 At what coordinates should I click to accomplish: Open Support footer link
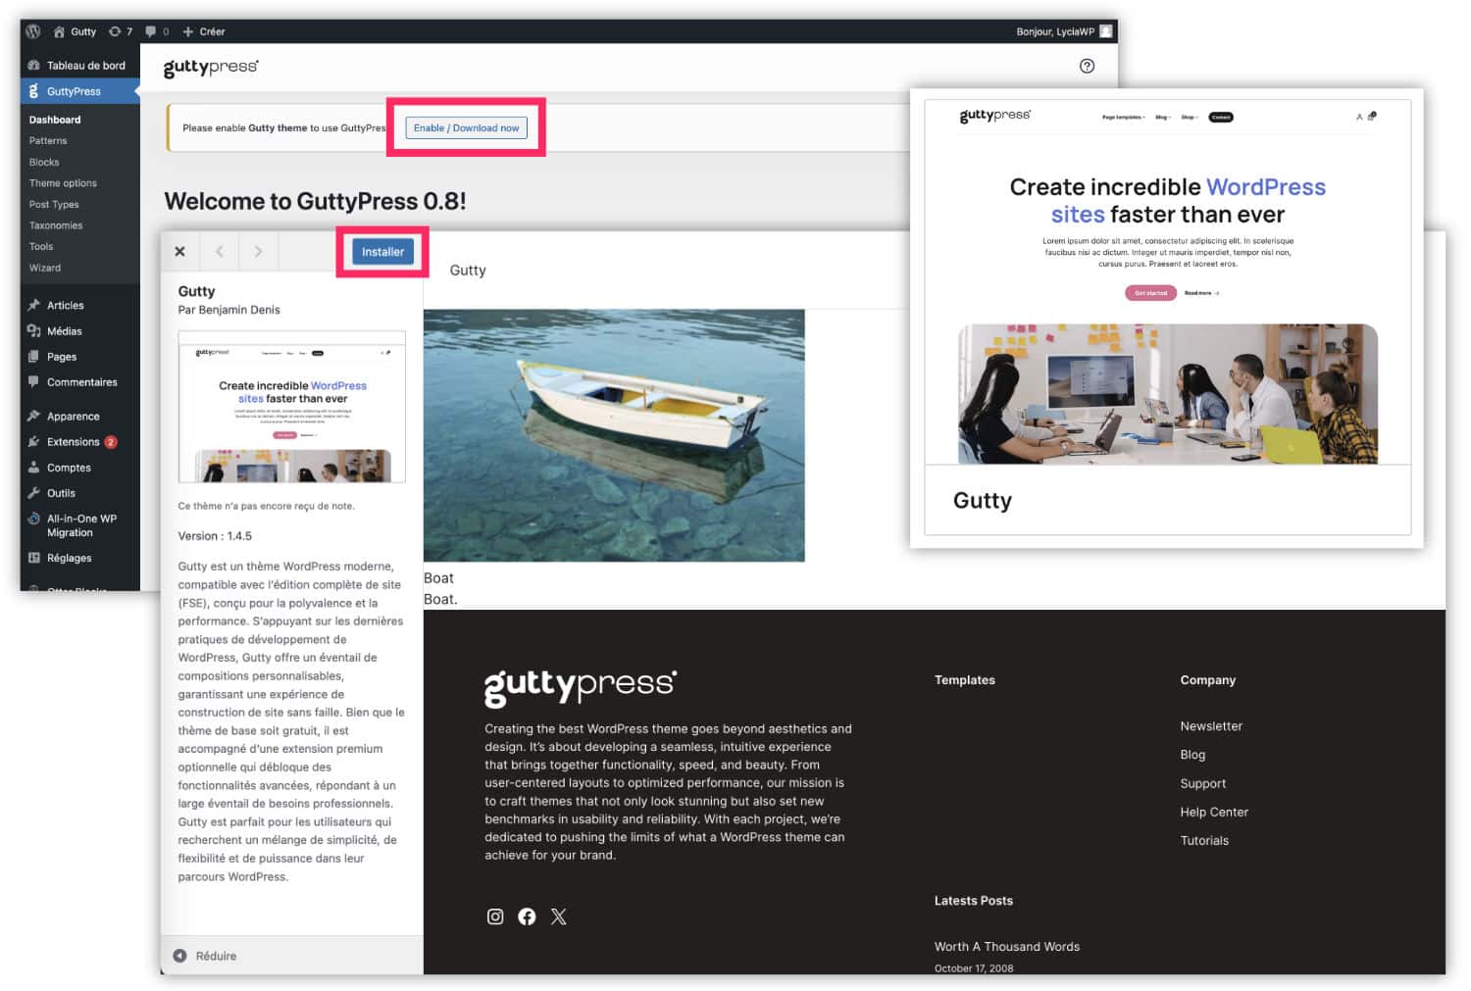[1203, 783]
